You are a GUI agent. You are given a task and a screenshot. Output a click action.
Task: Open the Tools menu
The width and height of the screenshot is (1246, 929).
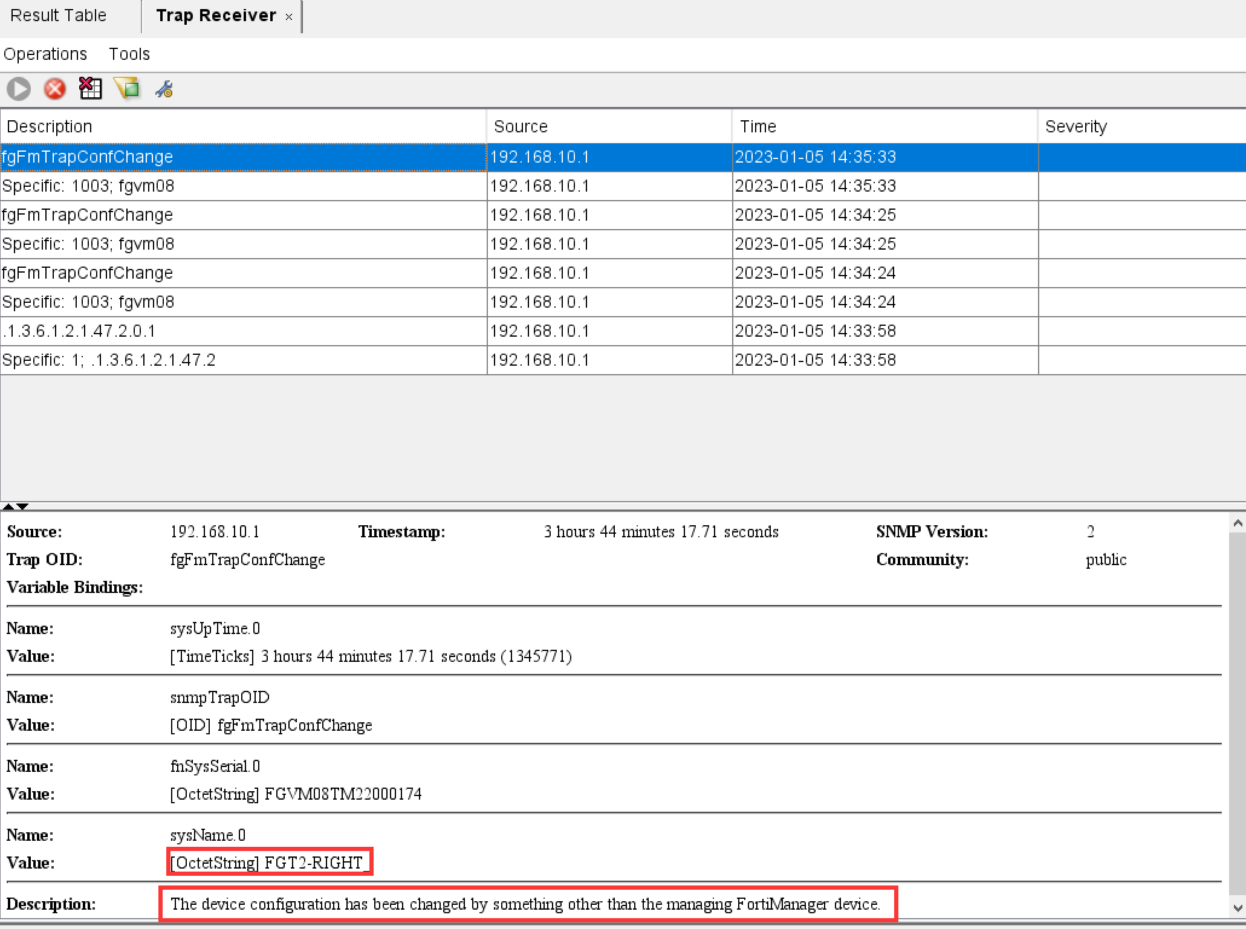pos(129,54)
